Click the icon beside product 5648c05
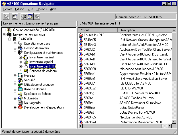The height and width of the screenshot is (135, 178). [x=81, y=40]
